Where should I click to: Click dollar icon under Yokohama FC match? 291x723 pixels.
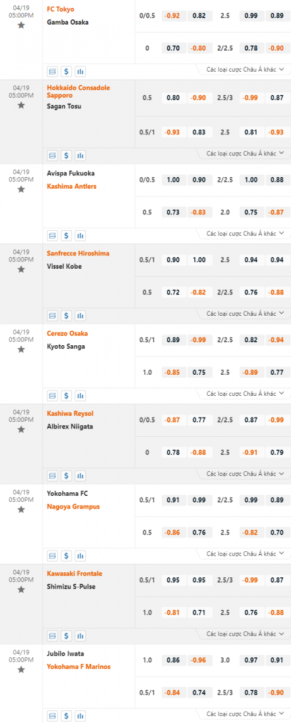[x=66, y=556]
